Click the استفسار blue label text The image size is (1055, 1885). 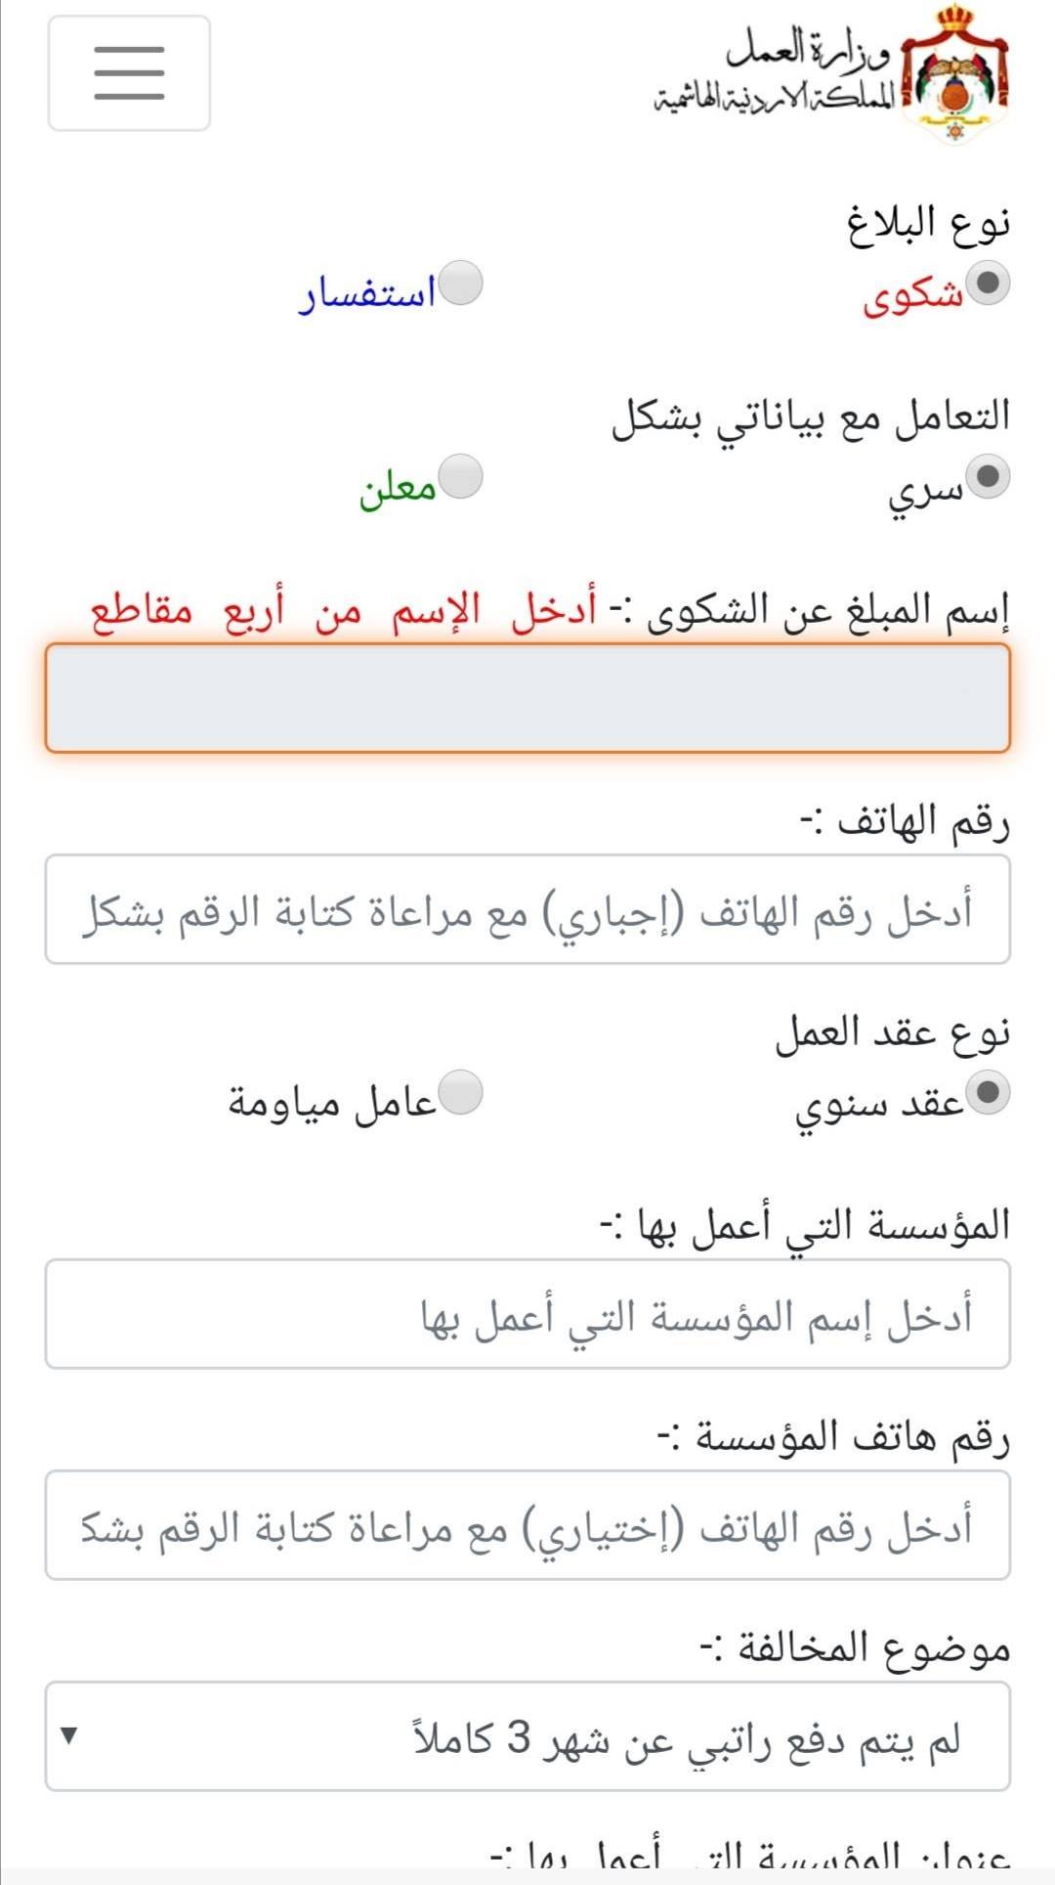(367, 294)
